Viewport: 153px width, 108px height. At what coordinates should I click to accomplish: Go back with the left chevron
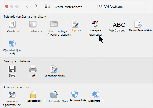point(27,6)
